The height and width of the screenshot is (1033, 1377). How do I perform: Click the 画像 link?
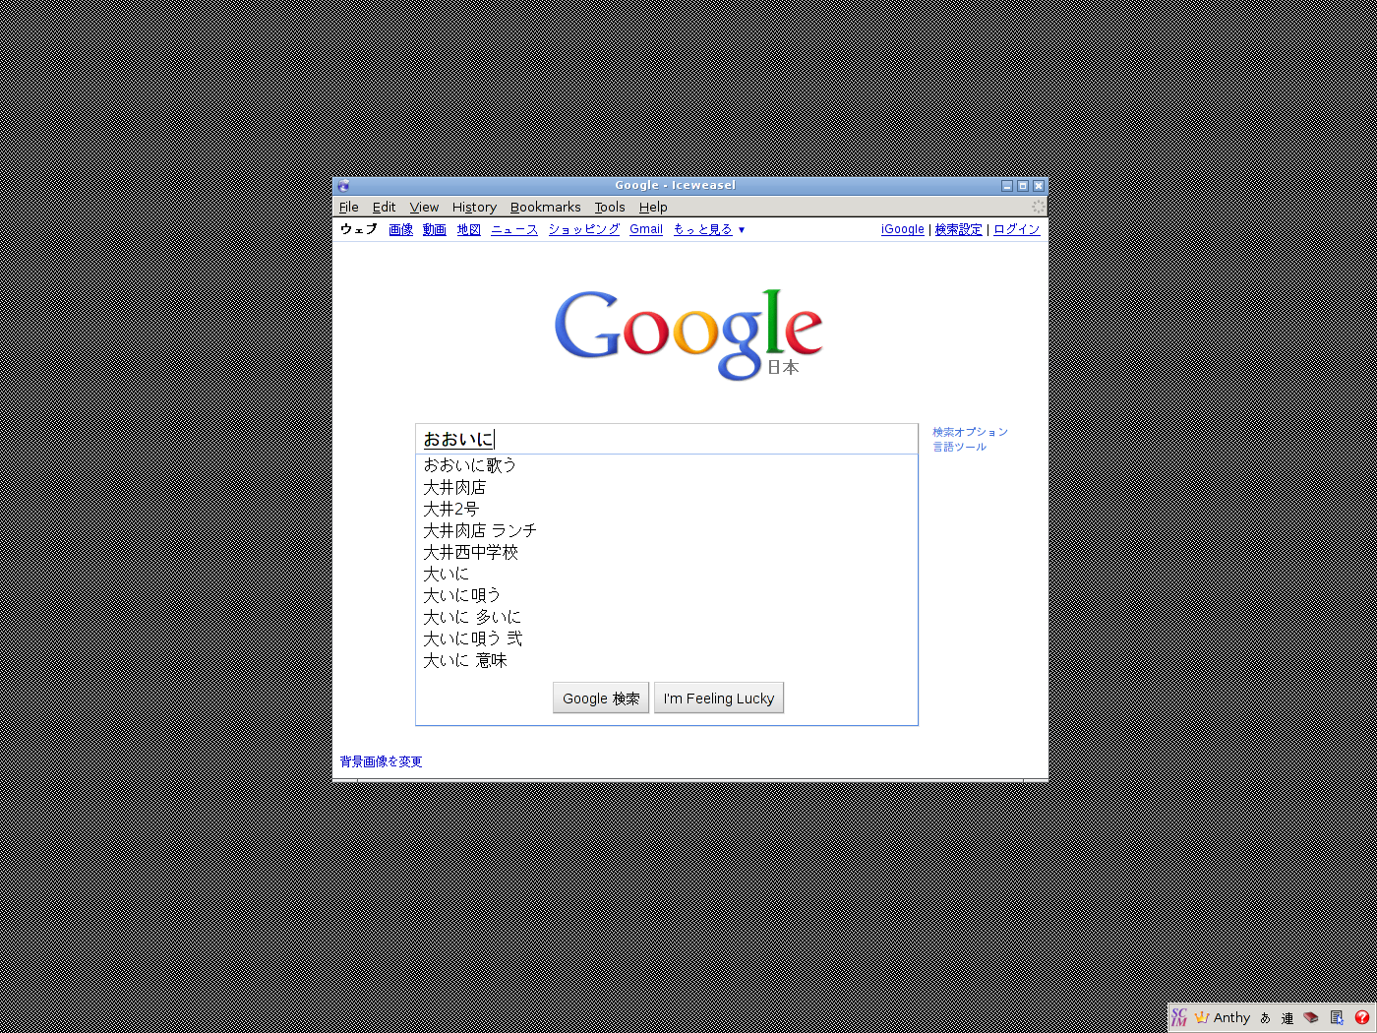(x=400, y=229)
